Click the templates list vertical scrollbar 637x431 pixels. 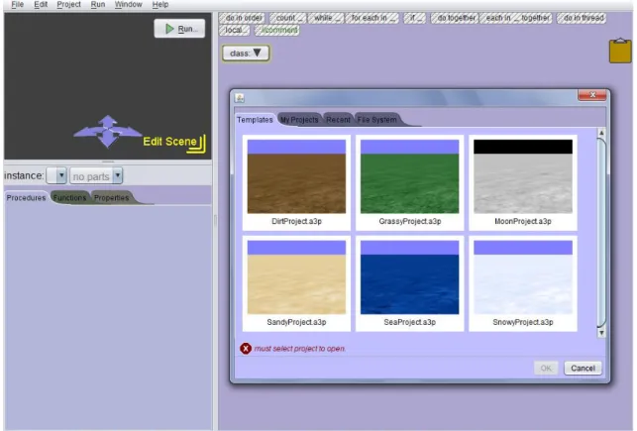pyautogui.click(x=601, y=233)
